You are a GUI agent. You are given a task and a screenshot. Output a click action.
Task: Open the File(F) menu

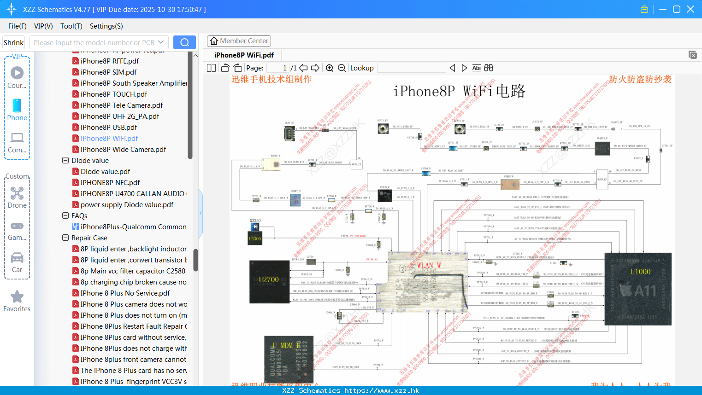click(18, 26)
